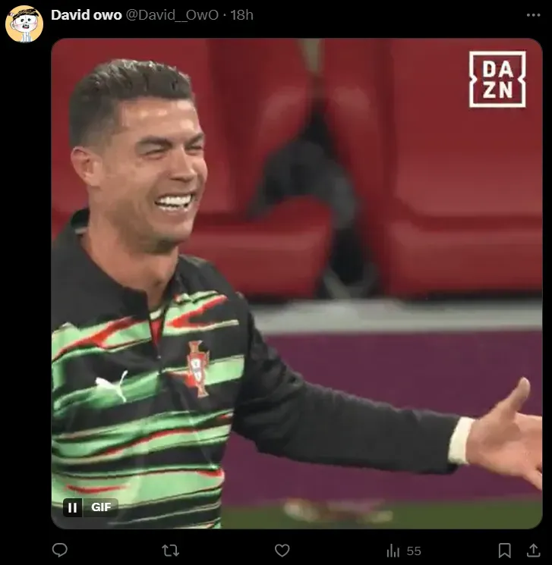Click the DAZN watermark on the GIF
552x565 pixels.
click(497, 80)
